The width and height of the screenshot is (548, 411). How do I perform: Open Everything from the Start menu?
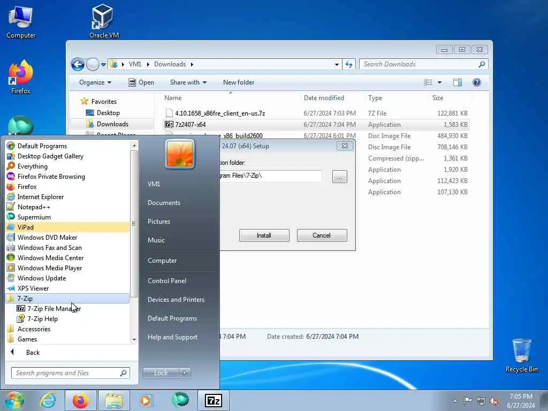coord(33,166)
